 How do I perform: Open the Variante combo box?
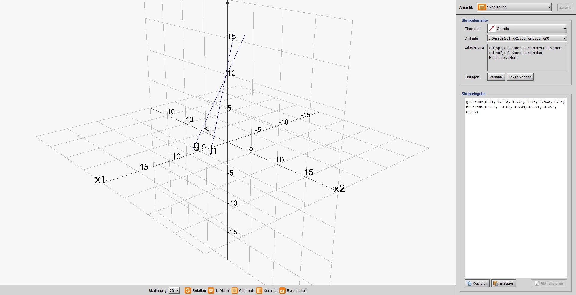click(x=527, y=38)
